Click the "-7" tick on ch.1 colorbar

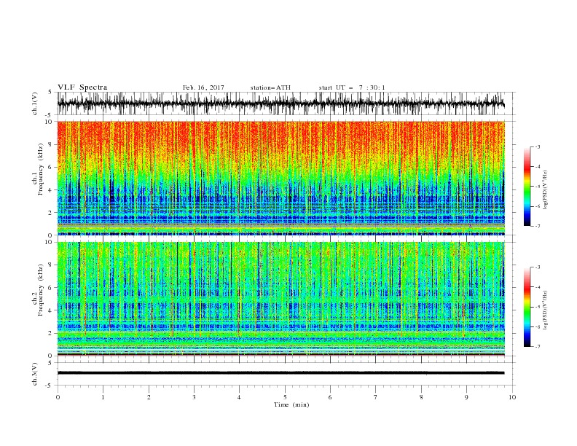pos(537,226)
